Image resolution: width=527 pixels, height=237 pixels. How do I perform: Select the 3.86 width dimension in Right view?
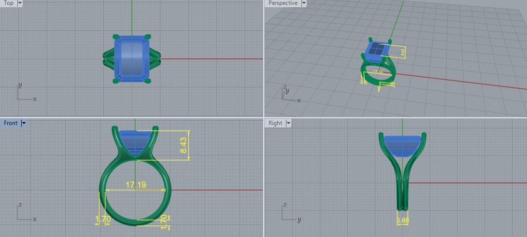click(x=403, y=221)
